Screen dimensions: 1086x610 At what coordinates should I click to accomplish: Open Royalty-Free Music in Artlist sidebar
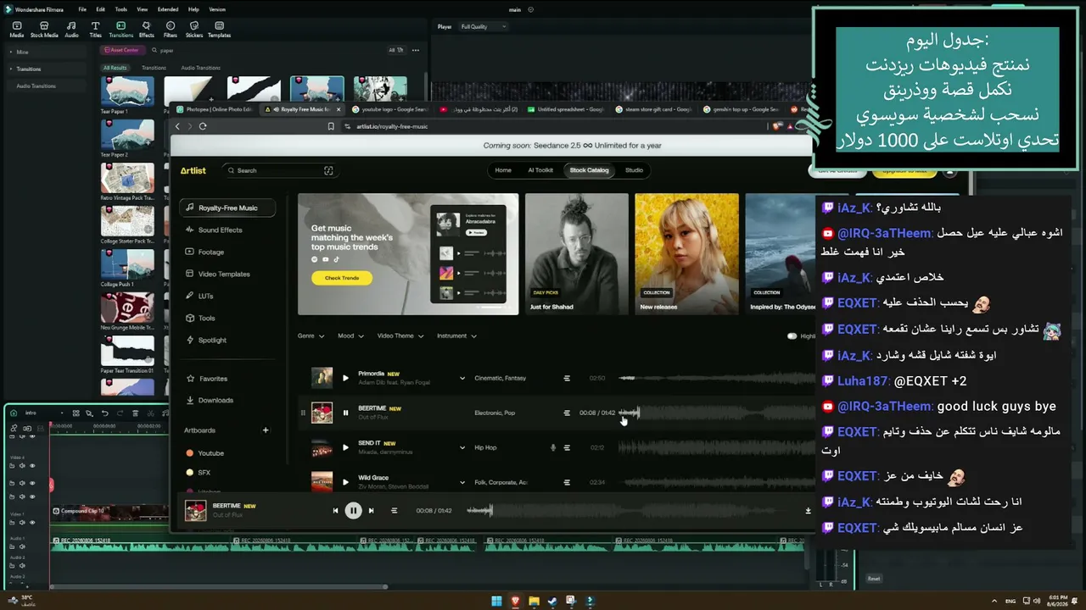[227, 208]
